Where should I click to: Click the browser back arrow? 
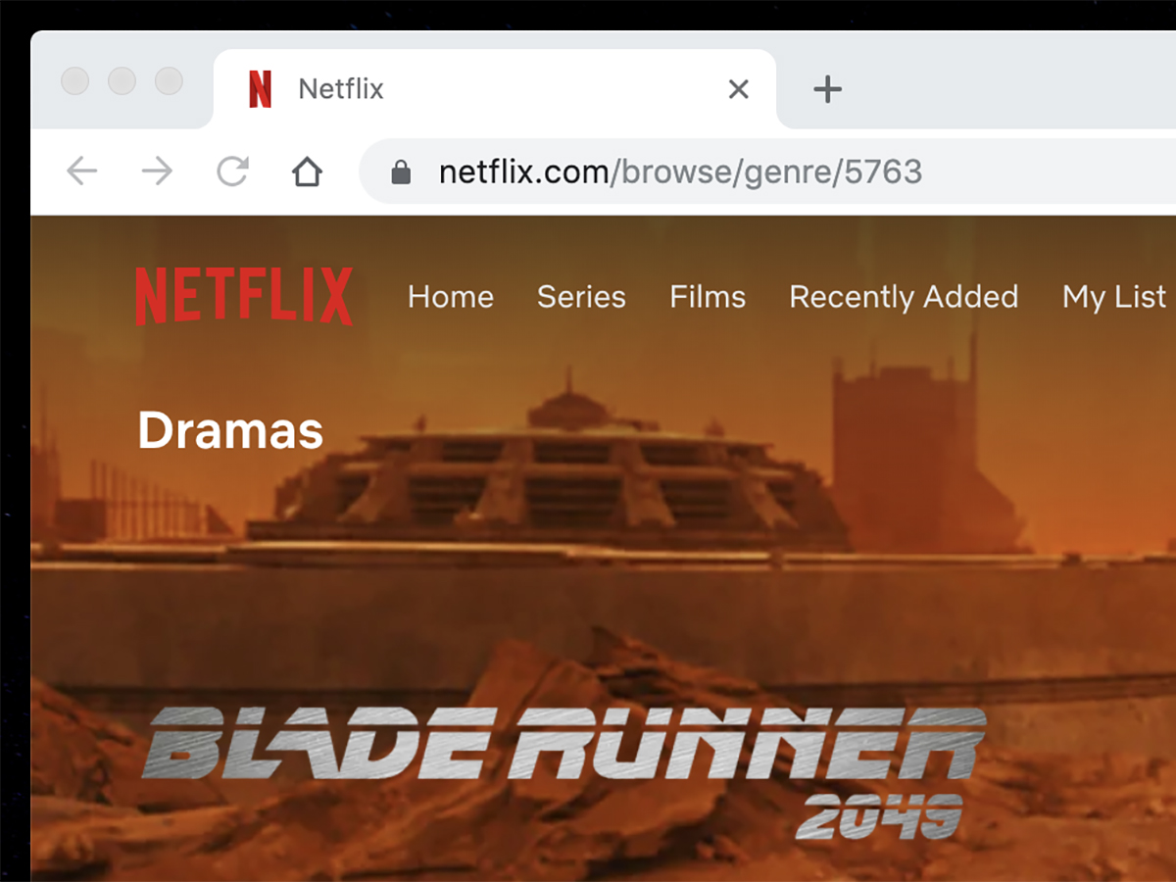pos(82,172)
